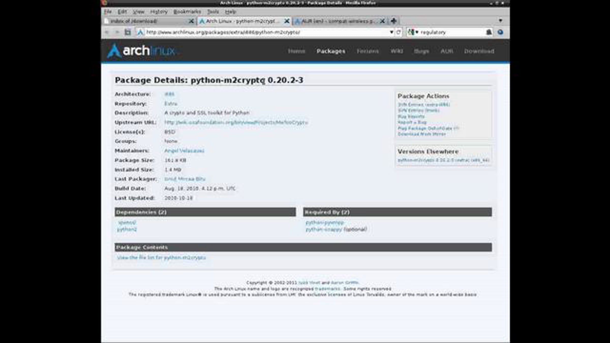The width and height of the screenshot is (610, 343).
Task: Close the Arch Linux python-m2crypto tab
Action: coord(287,21)
